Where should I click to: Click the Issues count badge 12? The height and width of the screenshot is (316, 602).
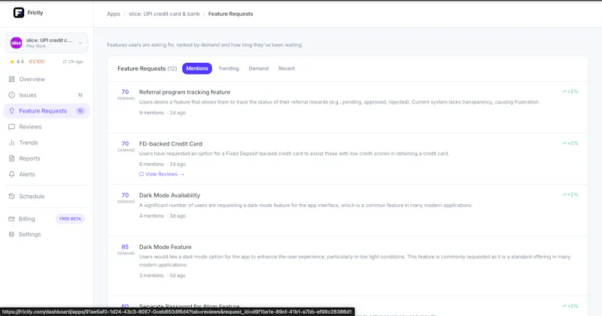(x=81, y=95)
